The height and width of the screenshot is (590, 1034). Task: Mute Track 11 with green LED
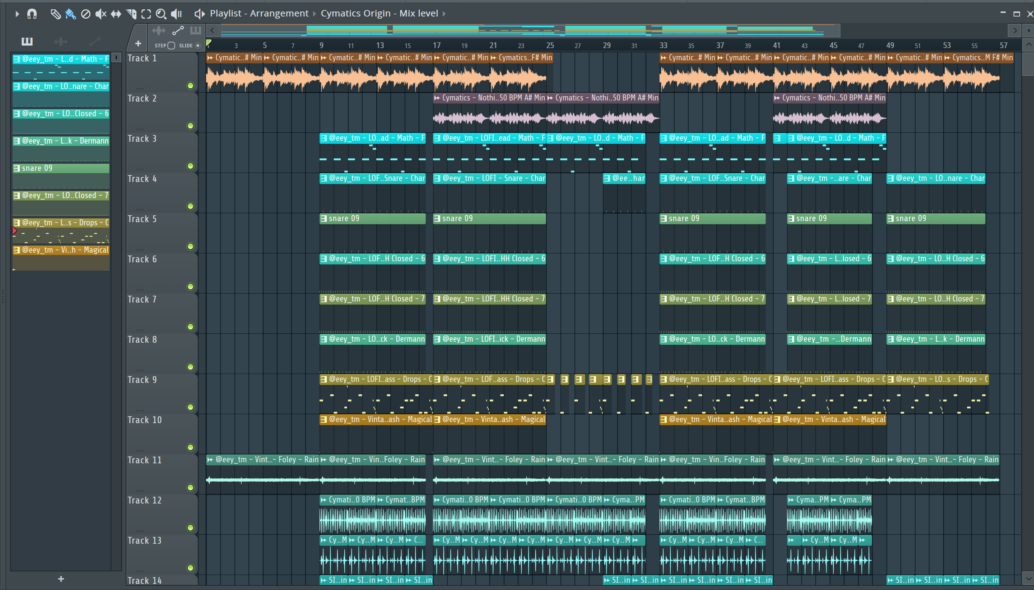click(190, 487)
